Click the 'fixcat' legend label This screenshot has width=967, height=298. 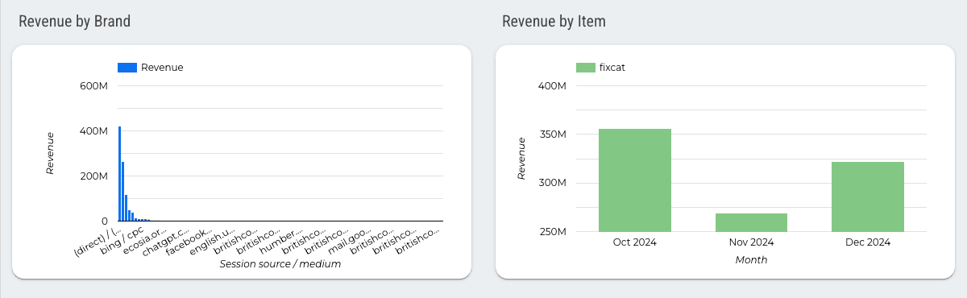click(x=612, y=68)
